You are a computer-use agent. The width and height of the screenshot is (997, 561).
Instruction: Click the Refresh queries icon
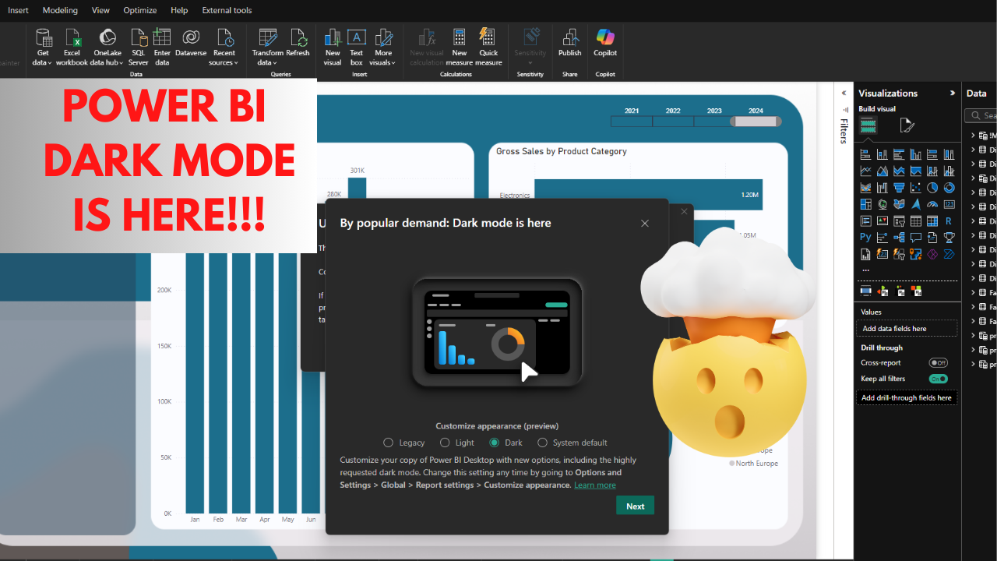(298, 37)
